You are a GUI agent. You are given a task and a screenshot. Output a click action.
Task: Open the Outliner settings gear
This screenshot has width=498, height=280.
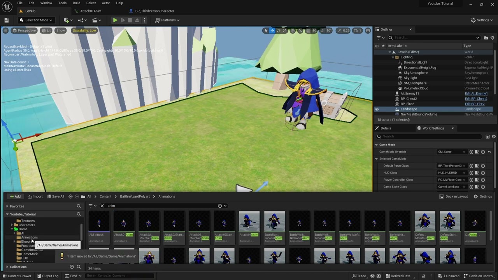coord(493,38)
